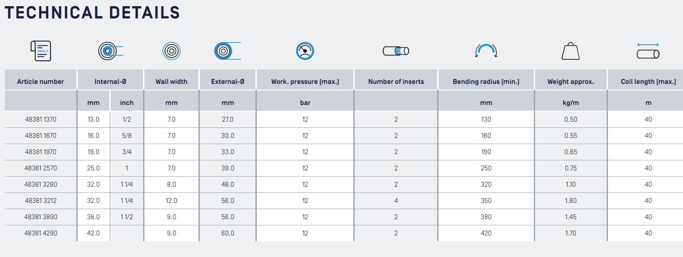This screenshot has width=683, height=257.
Task: Click the Bending radius [min.] header
Action: tap(486, 82)
